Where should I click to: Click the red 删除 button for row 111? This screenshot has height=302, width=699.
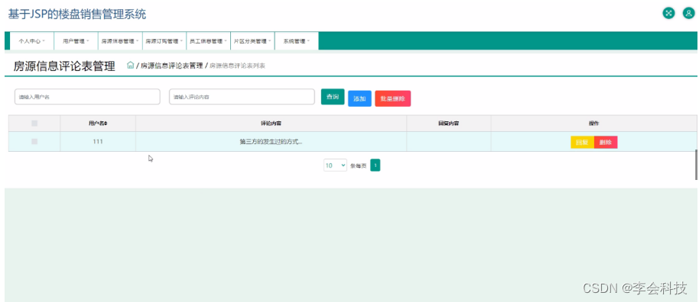coord(606,143)
